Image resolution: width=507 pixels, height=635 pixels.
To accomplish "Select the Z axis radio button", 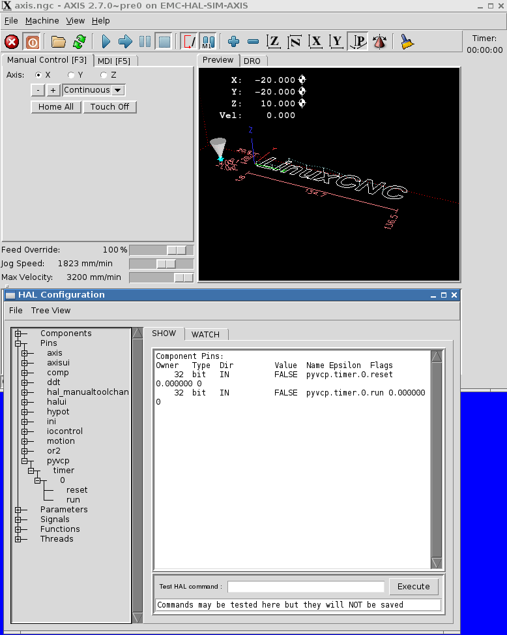I will click(104, 75).
